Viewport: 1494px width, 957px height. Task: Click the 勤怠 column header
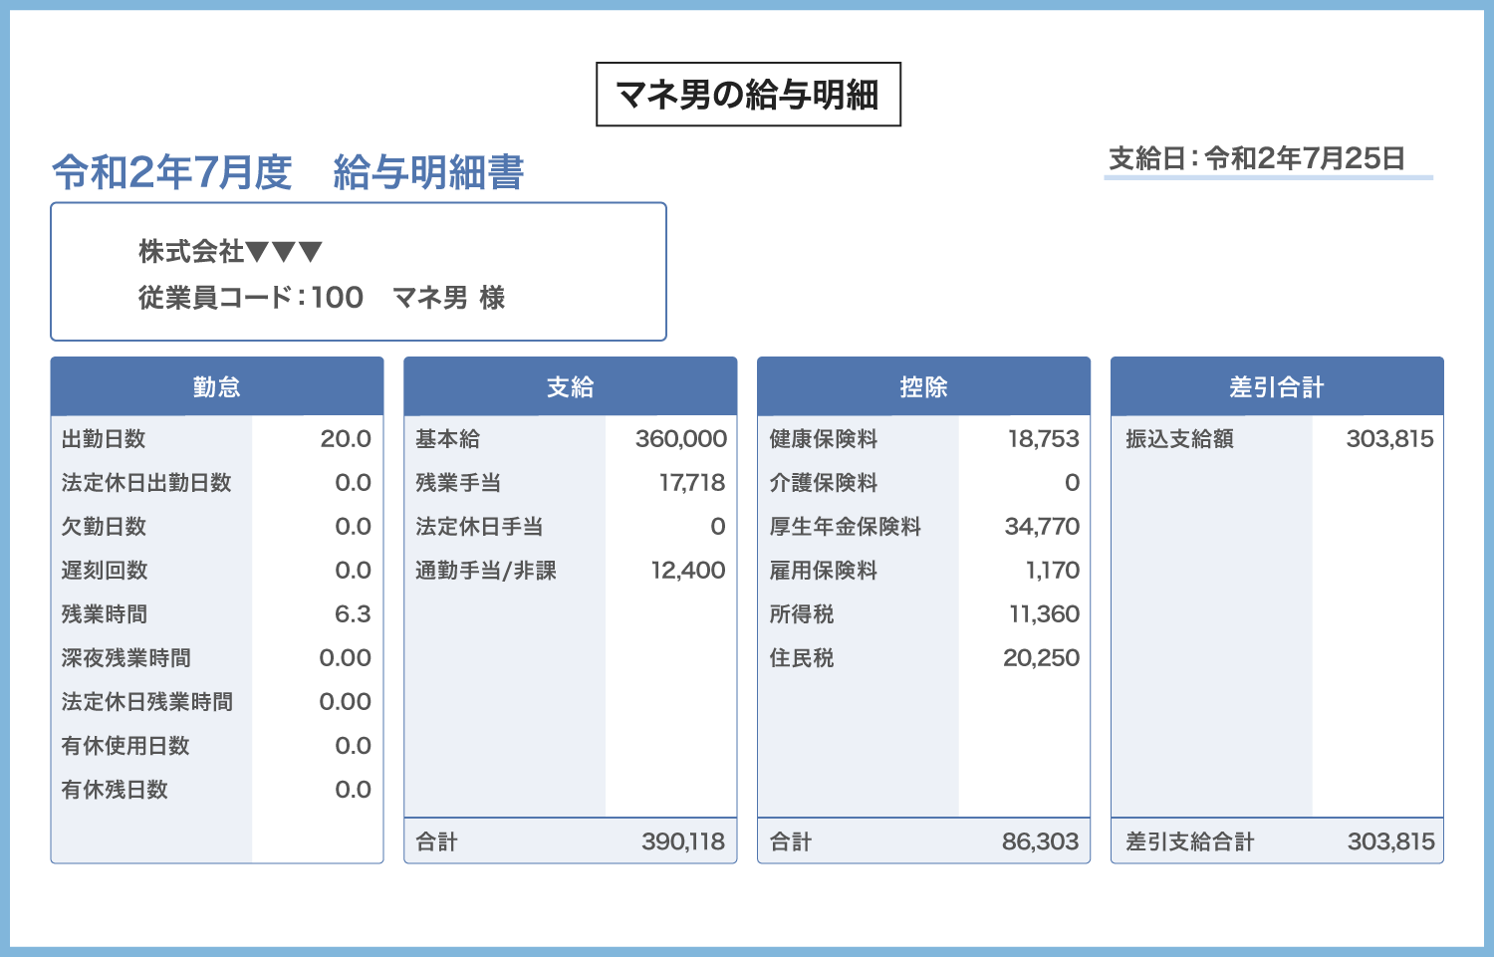tap(217, 386)
